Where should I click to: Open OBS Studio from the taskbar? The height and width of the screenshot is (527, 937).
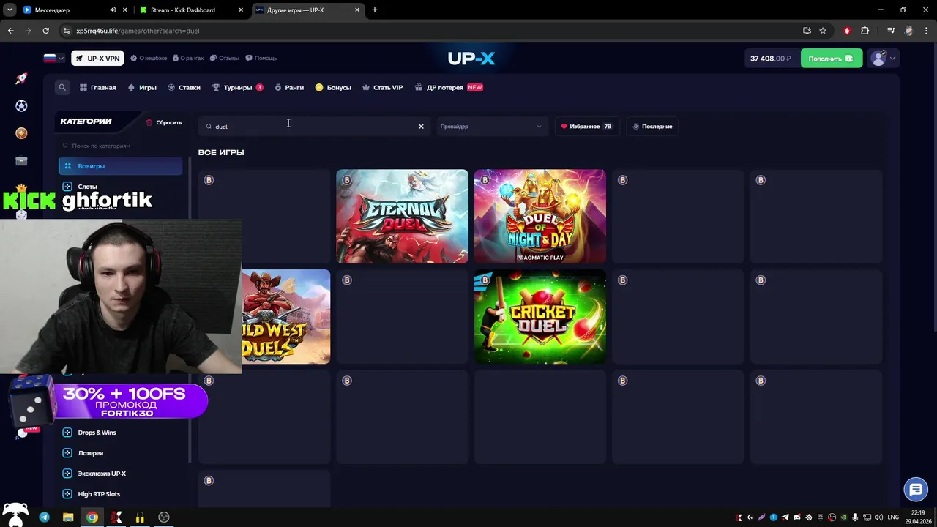[x=164, y=517]
